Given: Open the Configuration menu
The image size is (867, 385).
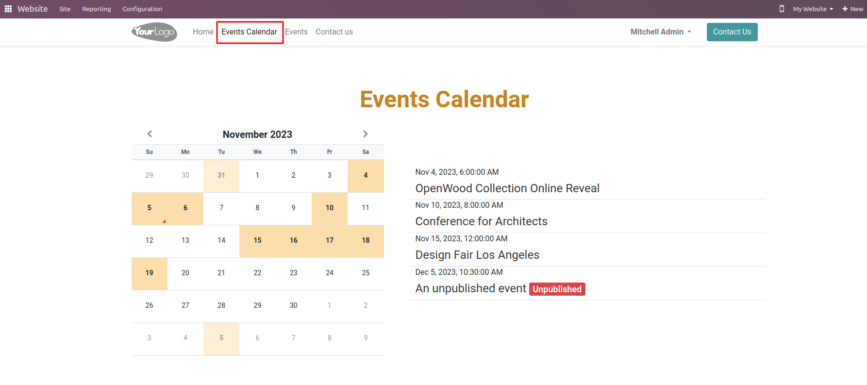Looking at the screenshot, I should tap(142, 9).
